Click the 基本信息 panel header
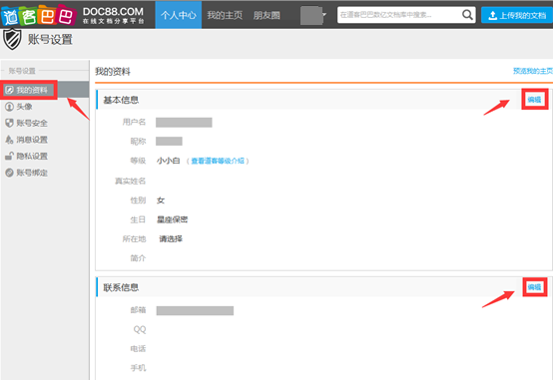 121,100
